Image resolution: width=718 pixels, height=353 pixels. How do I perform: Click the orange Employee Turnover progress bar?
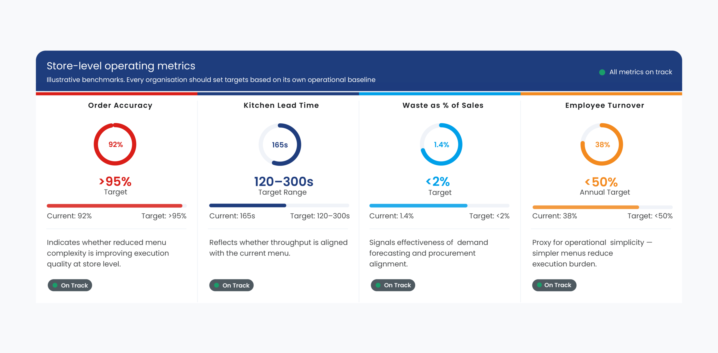pos(602,207)
